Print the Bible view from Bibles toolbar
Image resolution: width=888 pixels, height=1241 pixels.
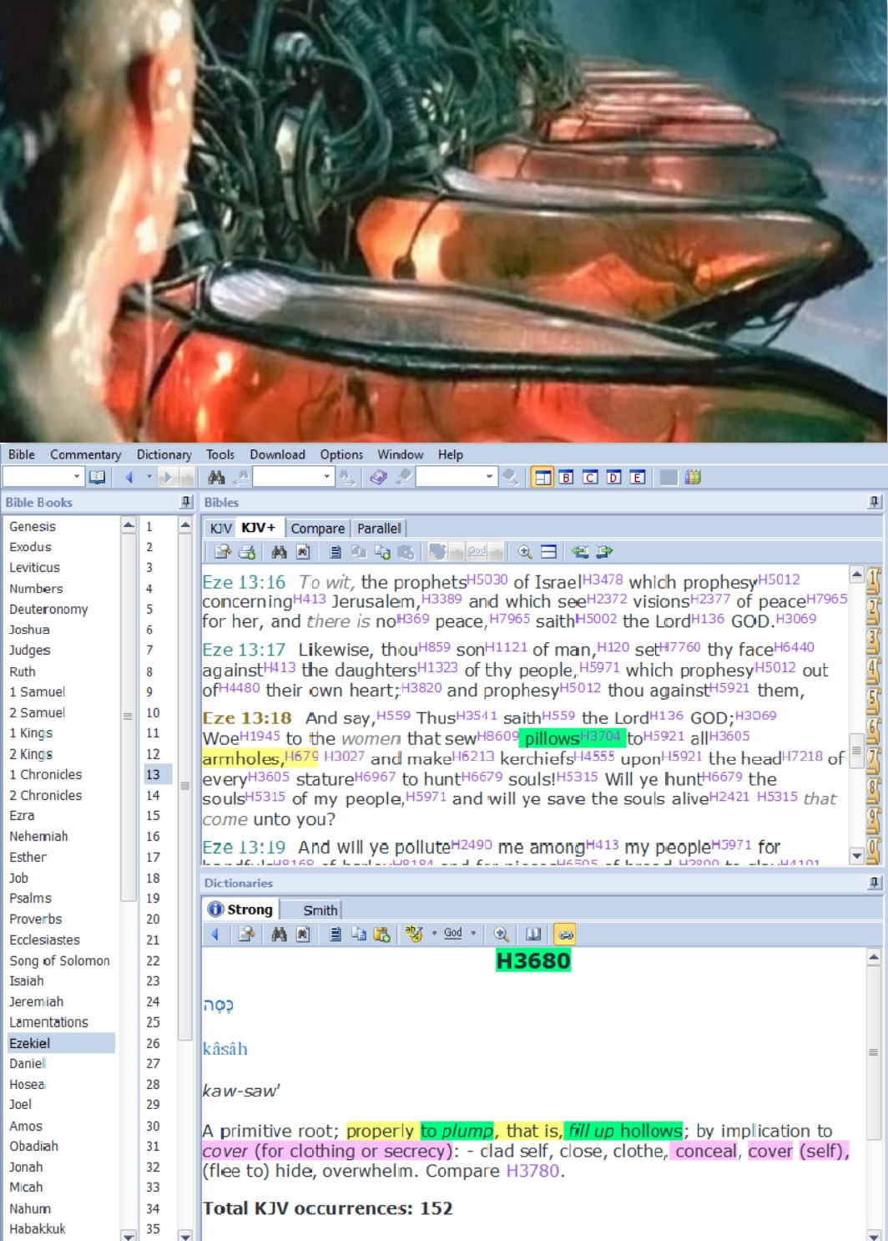click(247, 552)
